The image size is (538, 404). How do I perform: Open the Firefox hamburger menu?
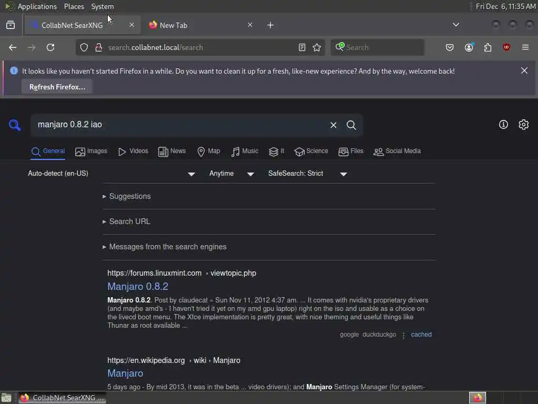point(525,47)
